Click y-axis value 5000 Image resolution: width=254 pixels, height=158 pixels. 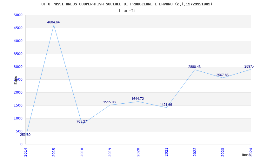tap(18, 15)
